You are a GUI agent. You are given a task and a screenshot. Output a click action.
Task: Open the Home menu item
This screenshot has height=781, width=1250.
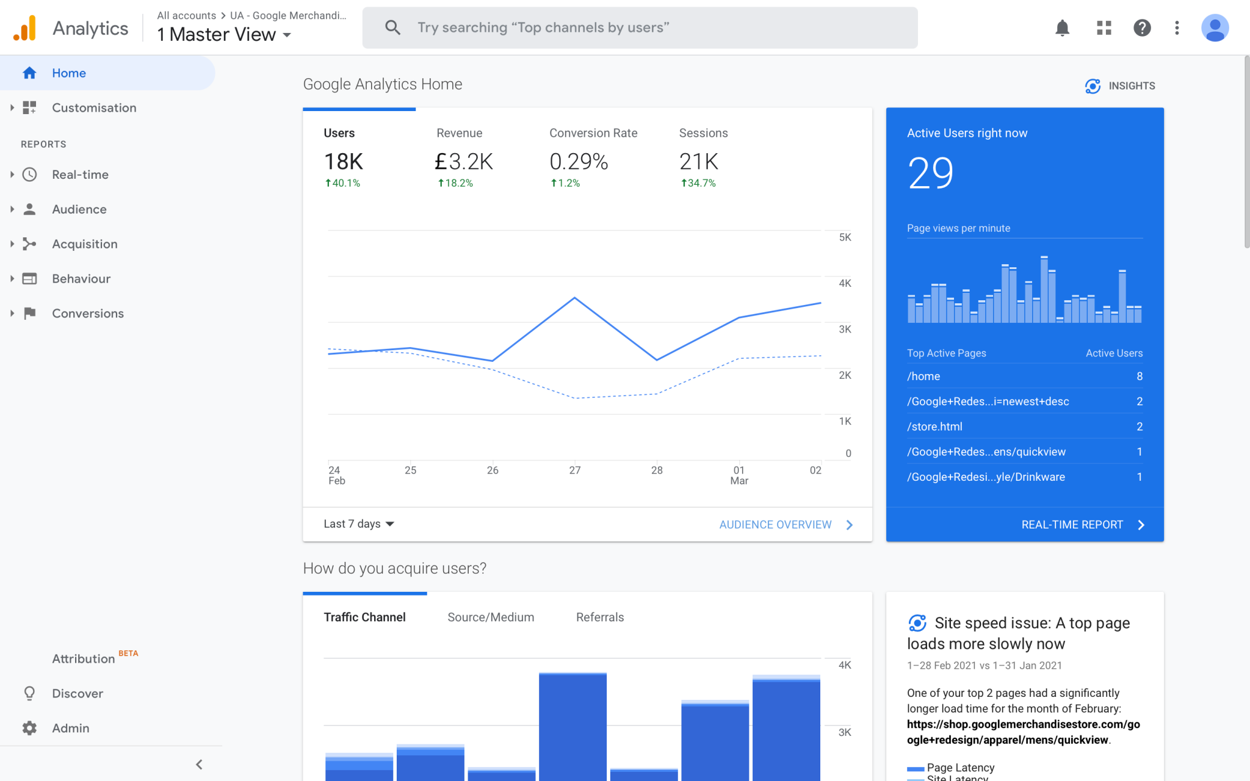(x=107, y=73)
